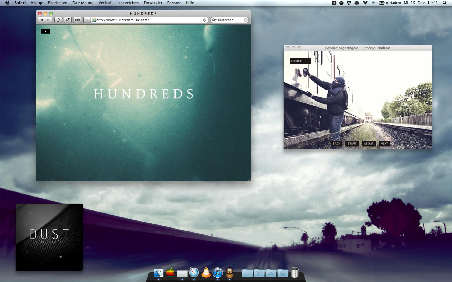The height and width of the screenshot is (282, 452).
Task: Click the battery status Geladen indicator
Action: [x=390, y=3]
